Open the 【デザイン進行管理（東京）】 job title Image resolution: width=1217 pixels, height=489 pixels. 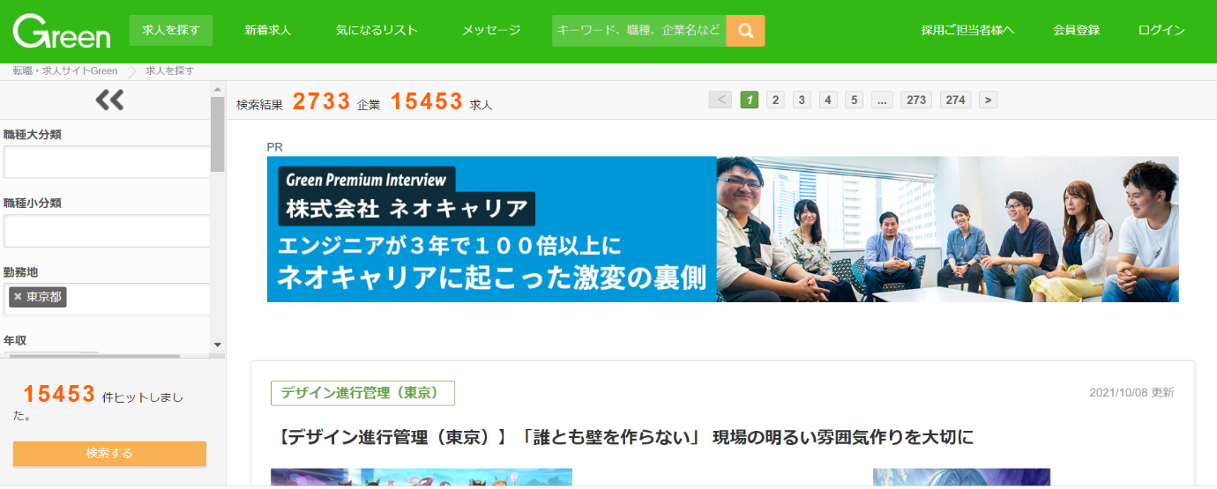(x=624, y=437)
